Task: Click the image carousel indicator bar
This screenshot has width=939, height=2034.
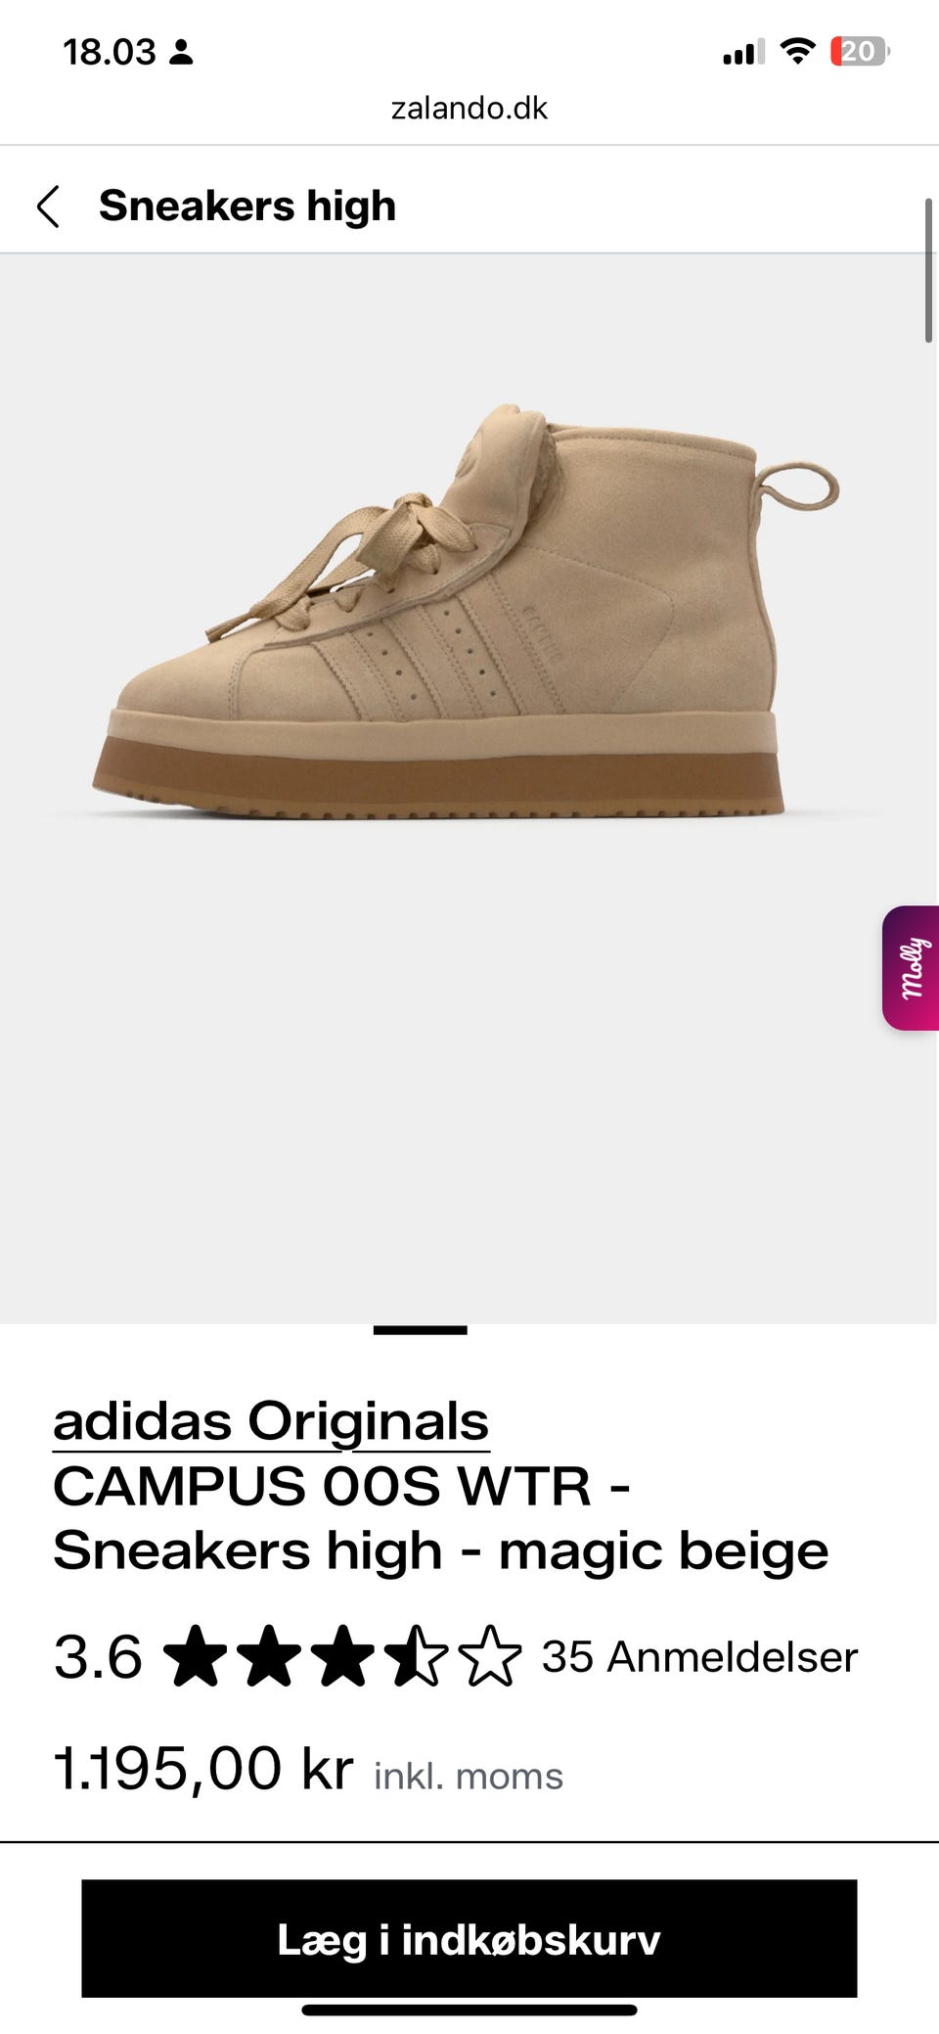Action: pos(421,1330)
